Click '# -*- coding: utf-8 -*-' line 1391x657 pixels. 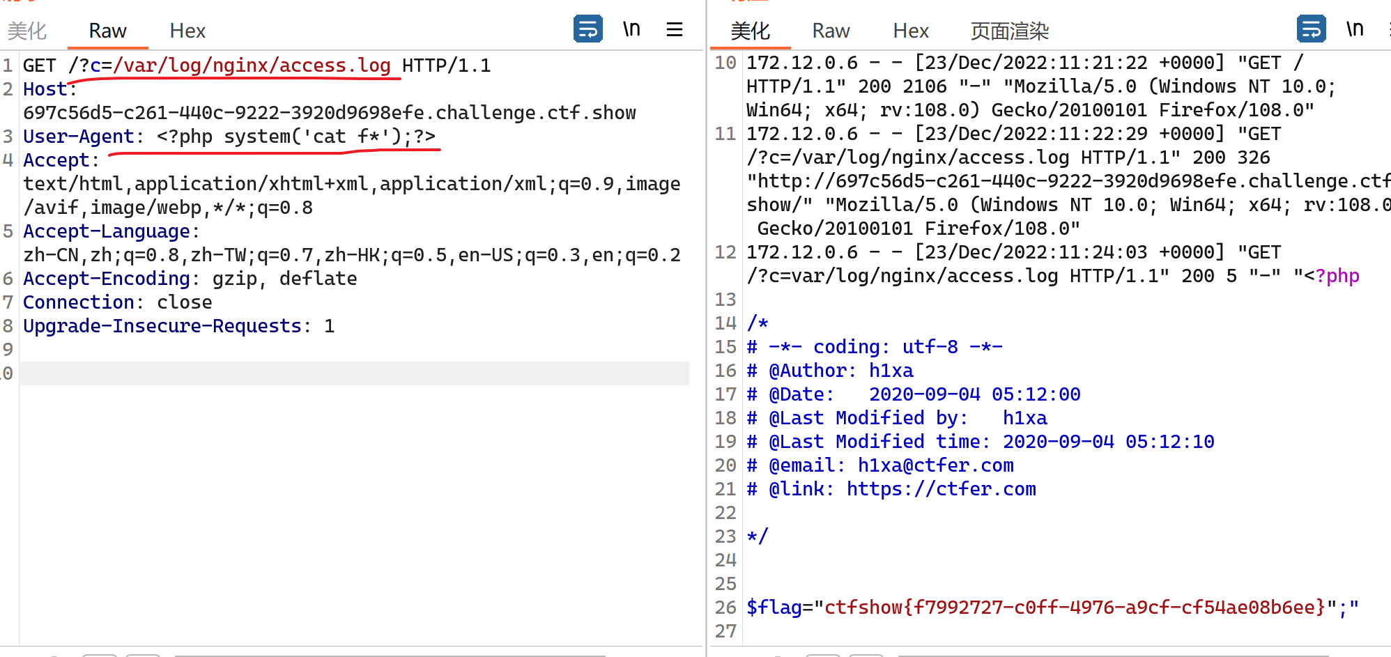pyautogui.click(x=875, y=347)
